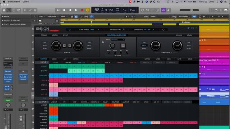Switch to the ADAT IN tab
230x129 pixels.
pos(55,35)
